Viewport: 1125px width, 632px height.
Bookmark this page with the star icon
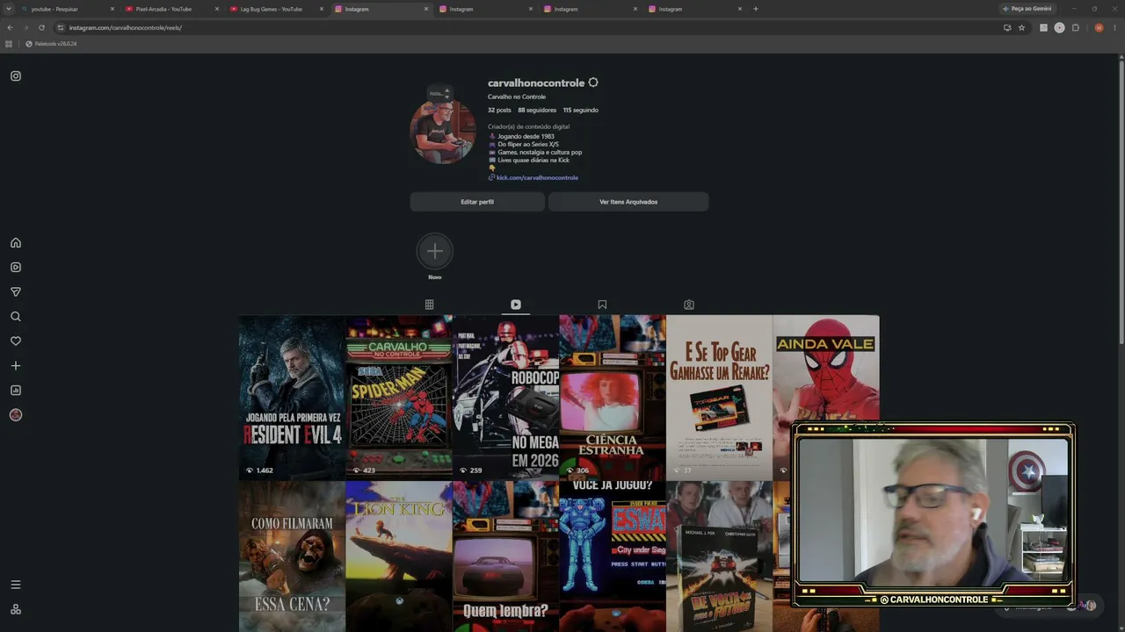point(1021,27)
